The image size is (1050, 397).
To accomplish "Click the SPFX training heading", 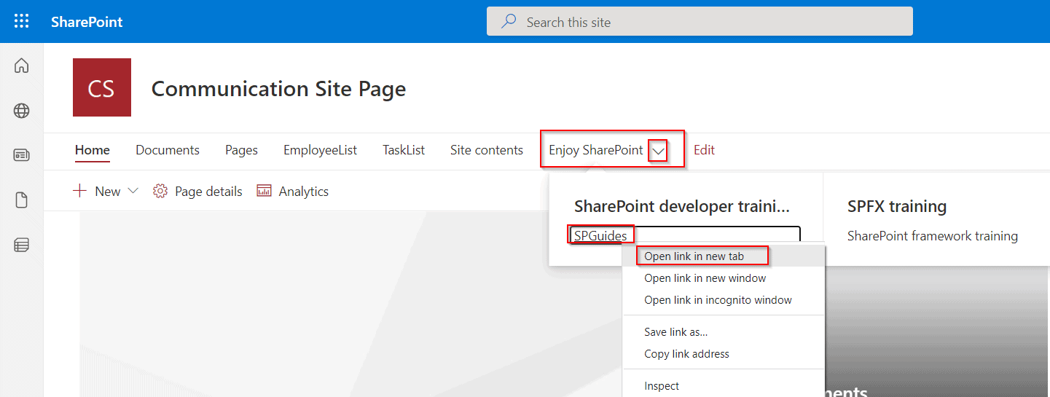I will (897, 206).
